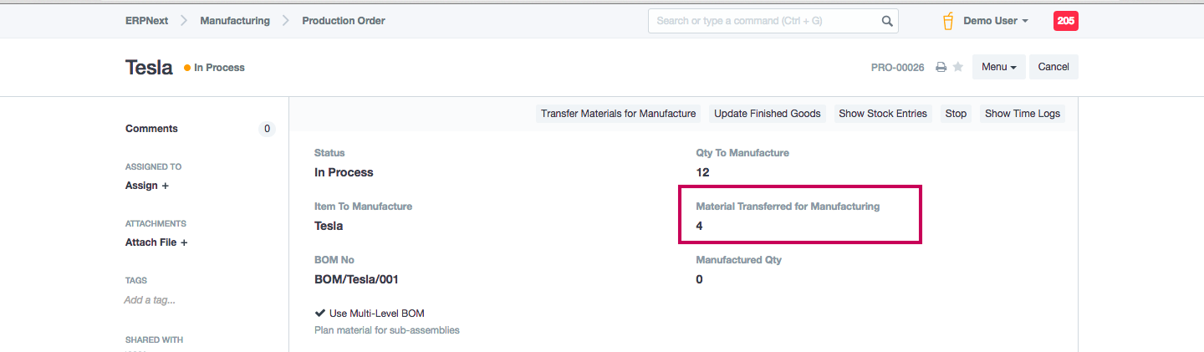
Task: Show Stock Entries for this order
Action: [883, 114]
